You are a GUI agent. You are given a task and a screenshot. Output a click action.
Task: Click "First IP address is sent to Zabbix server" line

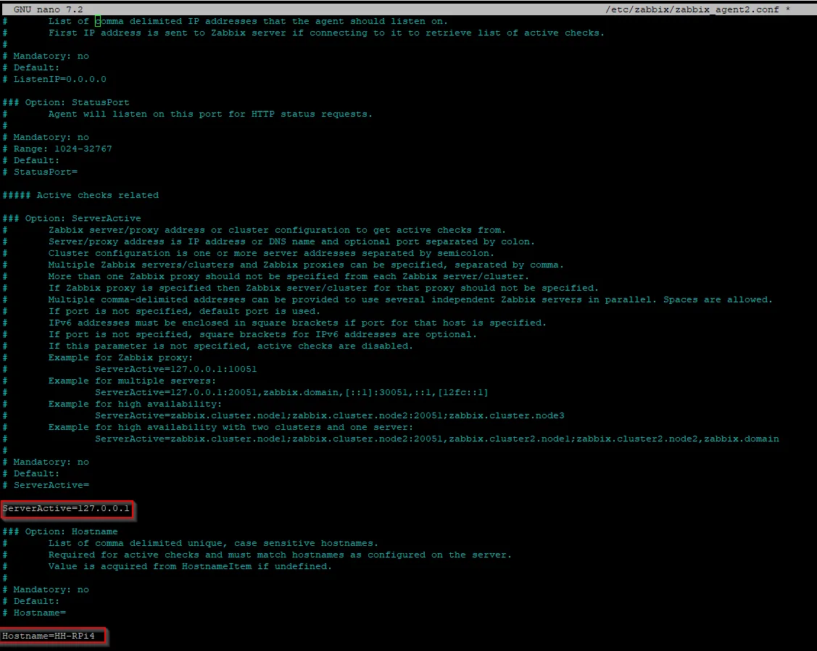[326, 33]
